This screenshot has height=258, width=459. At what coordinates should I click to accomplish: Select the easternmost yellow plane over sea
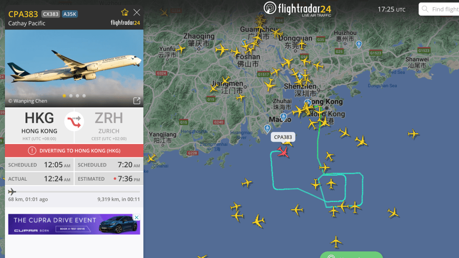(x=413, y=134)
